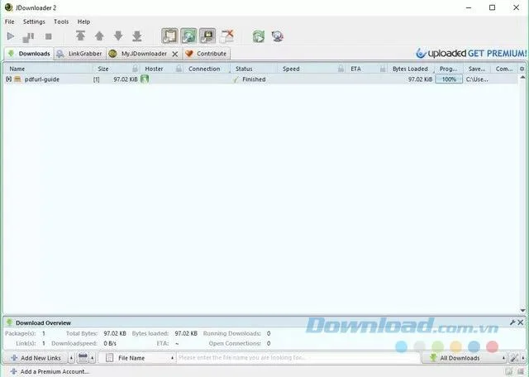Pause downloads using the toolbar pause icon
This screenshot has height=377, width=529.
coord(28,36)
